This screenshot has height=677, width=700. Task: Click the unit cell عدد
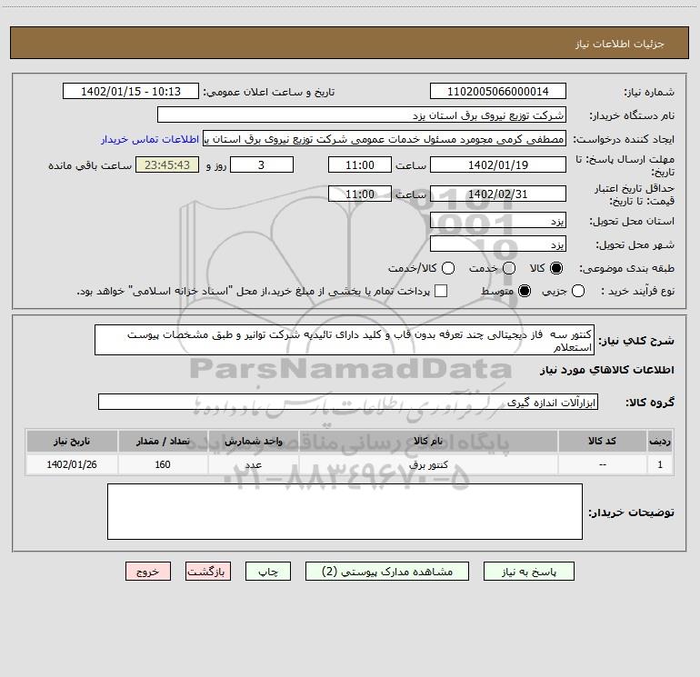click(253, 464)
